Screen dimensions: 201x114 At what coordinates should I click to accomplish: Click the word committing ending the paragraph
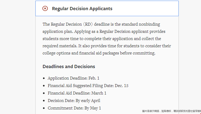144,53
